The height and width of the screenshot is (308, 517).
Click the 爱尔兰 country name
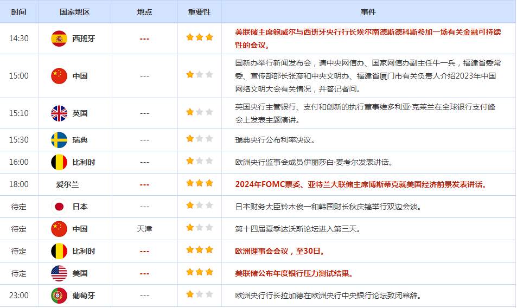(68, 184)
